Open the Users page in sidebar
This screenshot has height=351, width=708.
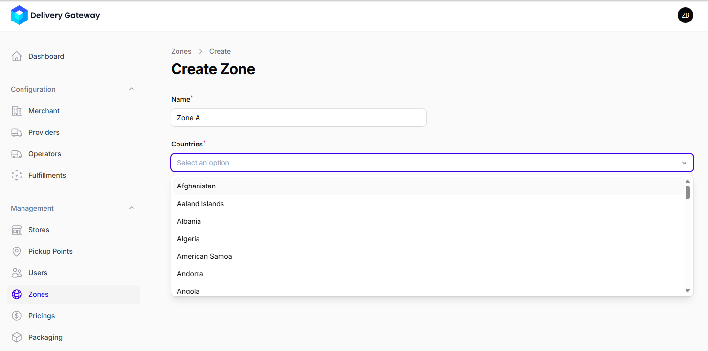tap(38, 273)
